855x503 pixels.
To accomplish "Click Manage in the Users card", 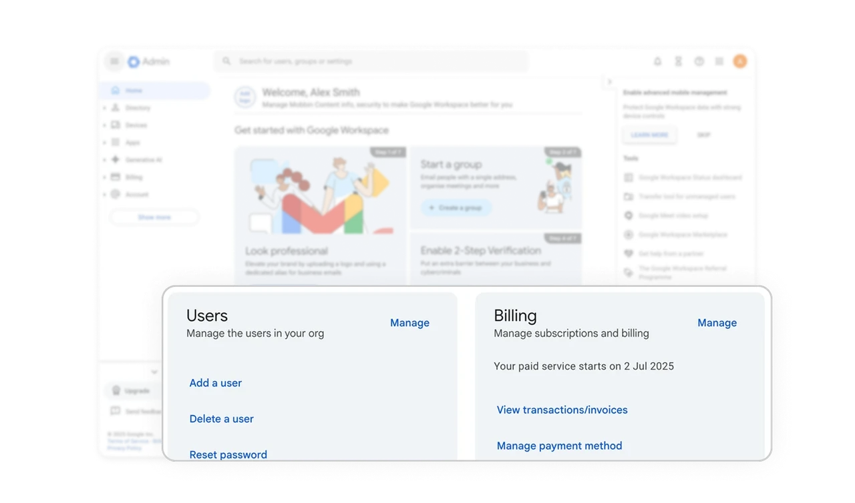I will [409, 323].
